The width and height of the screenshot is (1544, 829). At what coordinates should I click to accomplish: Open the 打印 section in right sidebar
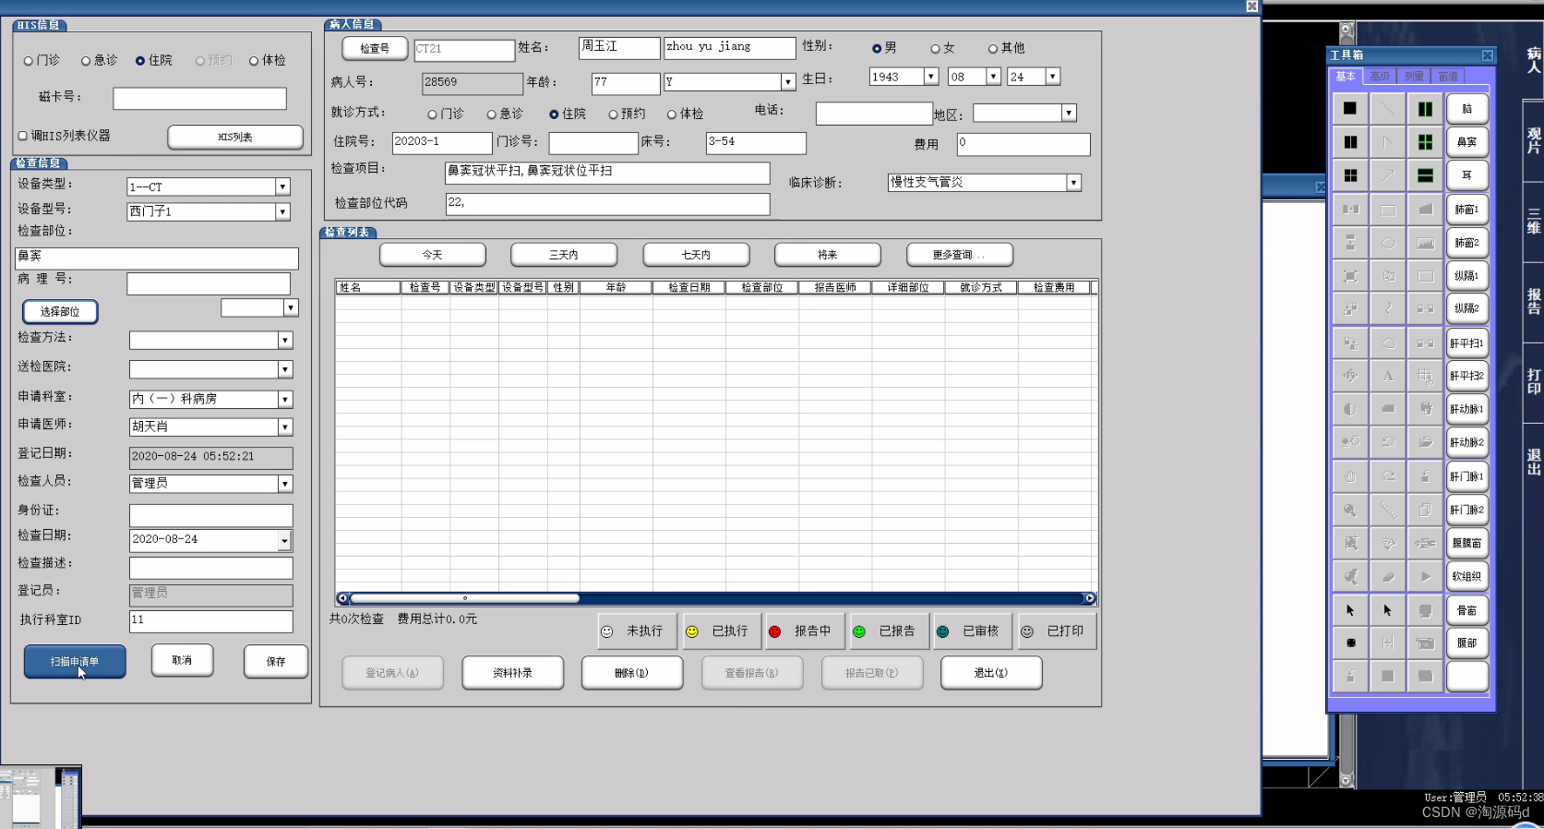pyautogui.click(x=1533, y=382)
